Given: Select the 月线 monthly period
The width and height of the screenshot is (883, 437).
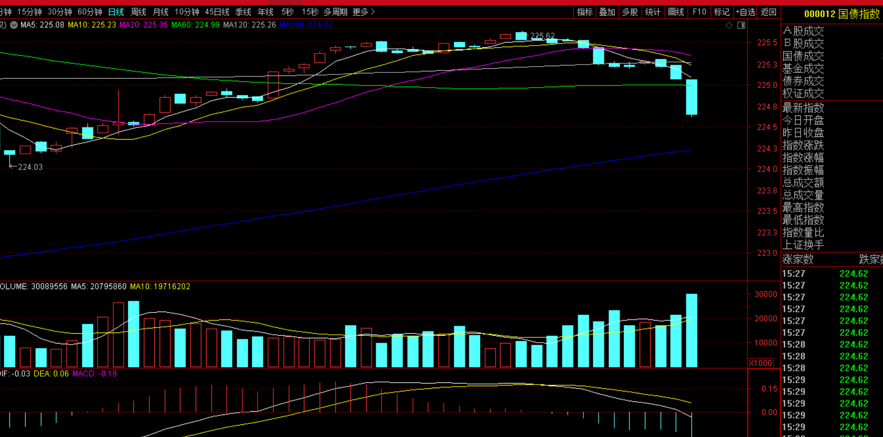Looking at the screenshot, I should [x=161, y=12].
